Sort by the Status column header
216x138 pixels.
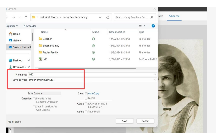96,32
